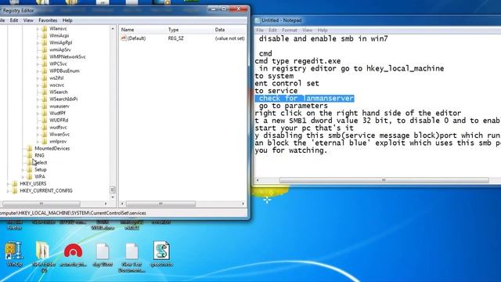Click the WSearch folder icon
Image resolution: width=501 pixels, height=282 pixels.
coord(45,92)
